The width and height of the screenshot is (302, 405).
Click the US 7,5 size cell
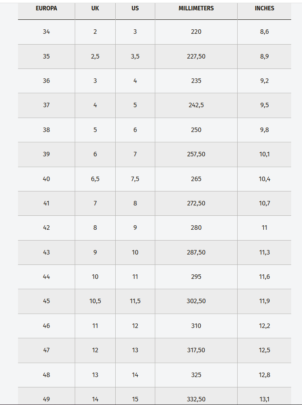[x=135, y=179]
